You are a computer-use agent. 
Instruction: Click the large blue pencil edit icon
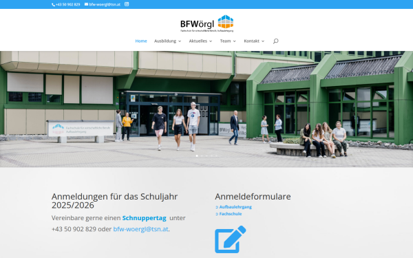point(230,239)
